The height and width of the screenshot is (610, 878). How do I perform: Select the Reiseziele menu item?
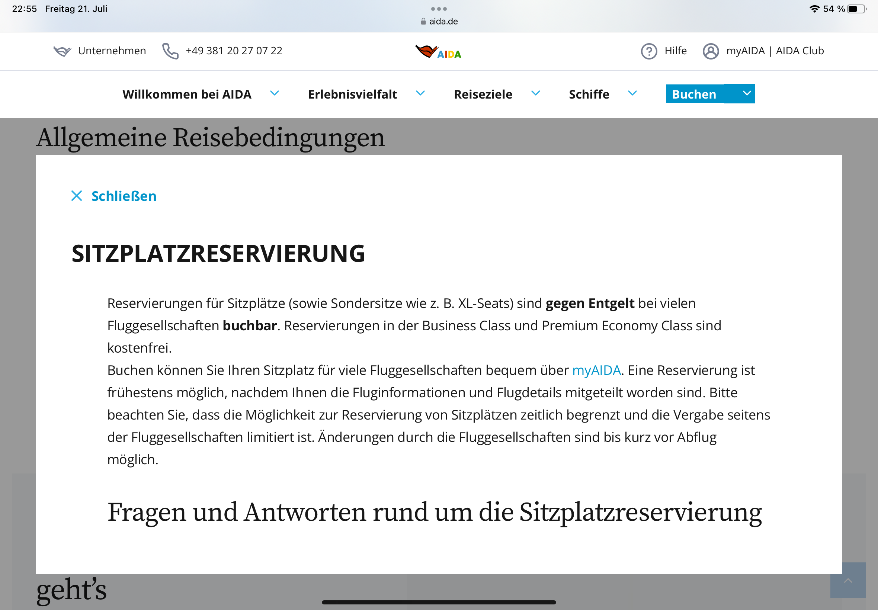[483, 94]
